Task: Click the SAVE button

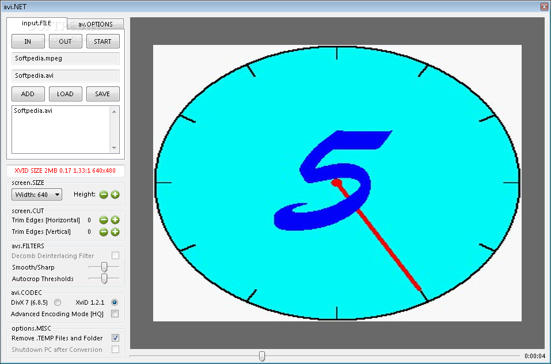Action: [x=103, y=94]
